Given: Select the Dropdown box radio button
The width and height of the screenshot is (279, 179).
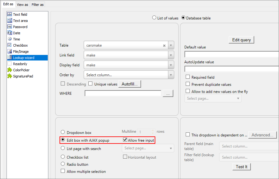Looking at the screenshot, I should (x=63, y=132).
